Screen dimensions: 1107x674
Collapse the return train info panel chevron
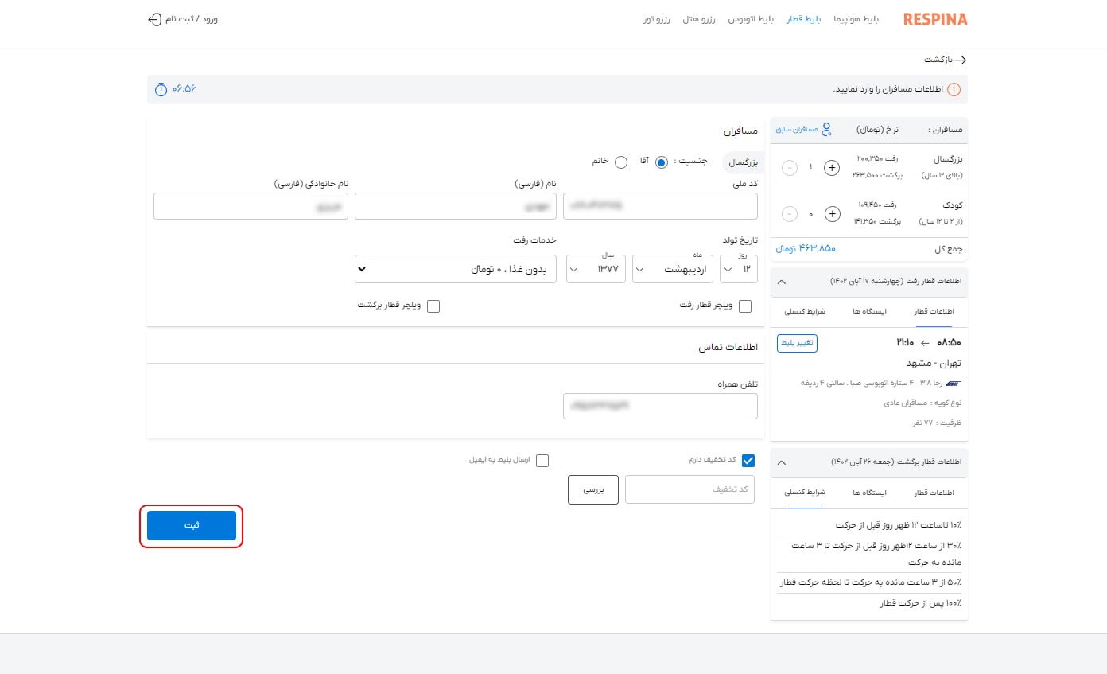[x=781, y=462]
